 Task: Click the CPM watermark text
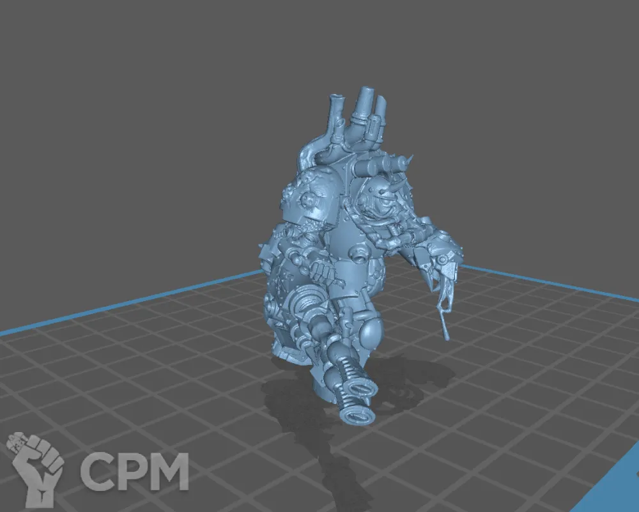pos(134,471)
